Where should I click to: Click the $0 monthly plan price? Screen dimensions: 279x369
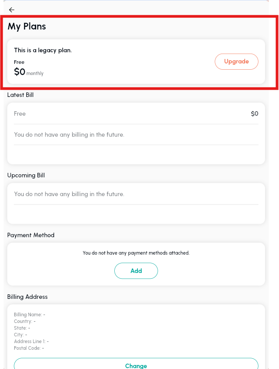click(28, 72)
